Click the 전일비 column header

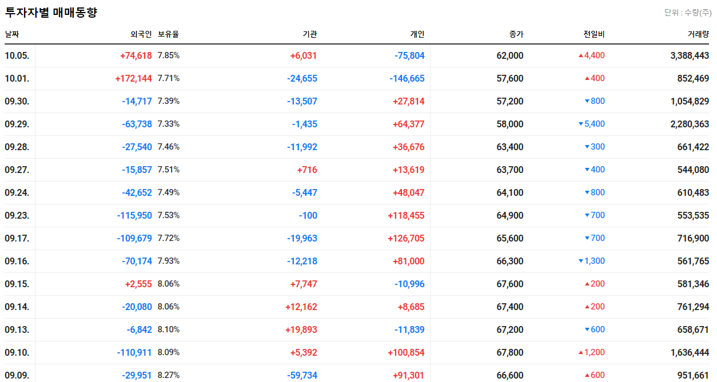coord(594,34)
